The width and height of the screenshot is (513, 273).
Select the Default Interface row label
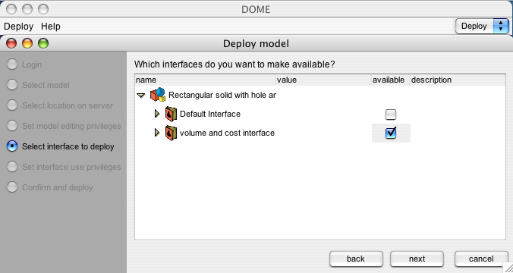pyautogui.click(x=210, y=114)
